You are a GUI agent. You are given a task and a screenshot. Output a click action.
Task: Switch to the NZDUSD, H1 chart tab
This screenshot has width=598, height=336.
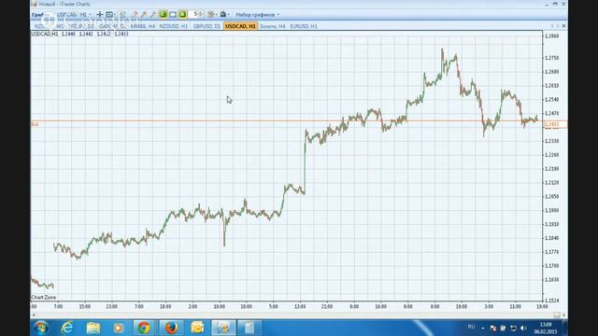(174, 26)
